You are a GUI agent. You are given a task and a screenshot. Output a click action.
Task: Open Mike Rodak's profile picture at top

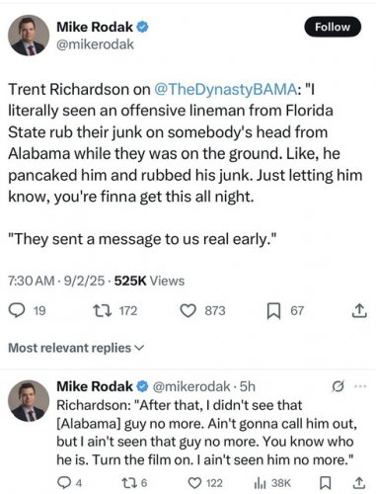[x=29, y=36]
